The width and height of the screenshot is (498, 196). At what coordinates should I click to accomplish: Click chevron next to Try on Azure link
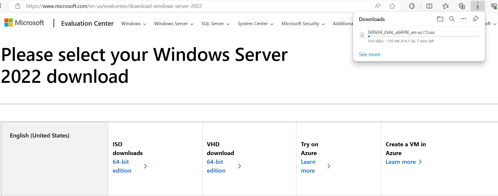coord(329,166)
